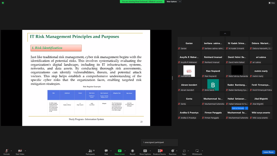Click the '1. Risk Identification' heading on slide
This screenshot has width=277, height=156.
(56, 48)
